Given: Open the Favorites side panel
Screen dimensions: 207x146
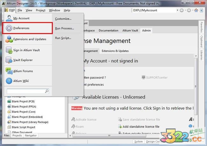Looking at the screenshot, I should pyautogui.click(x=201, y=27).
